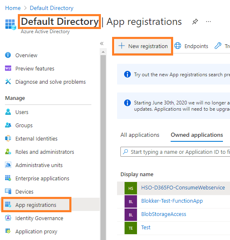The image size is (230, 240).
Task: Click the Endpoints globe icon
Action: pyautogui.click(x=178, y=46)
